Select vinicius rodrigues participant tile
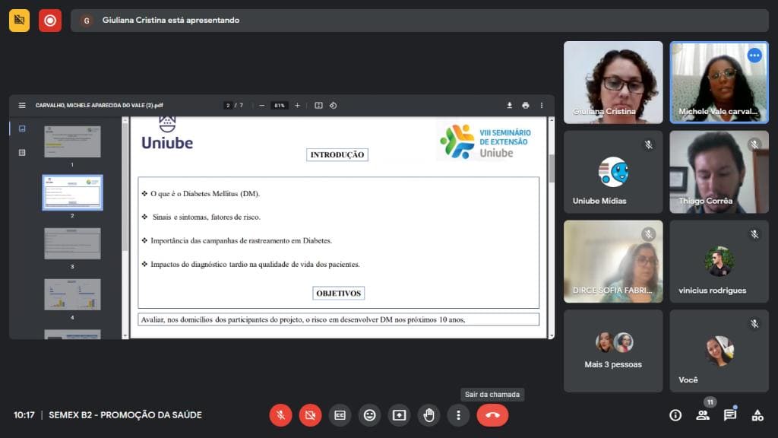This screenshot has height=438, width=778. (719, 262)
